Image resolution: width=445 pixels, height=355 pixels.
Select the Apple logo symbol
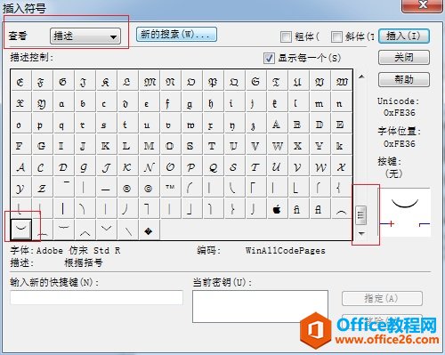pos(277,209)
